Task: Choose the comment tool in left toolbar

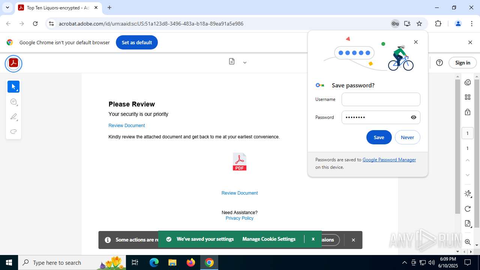Action: [13, 102]
